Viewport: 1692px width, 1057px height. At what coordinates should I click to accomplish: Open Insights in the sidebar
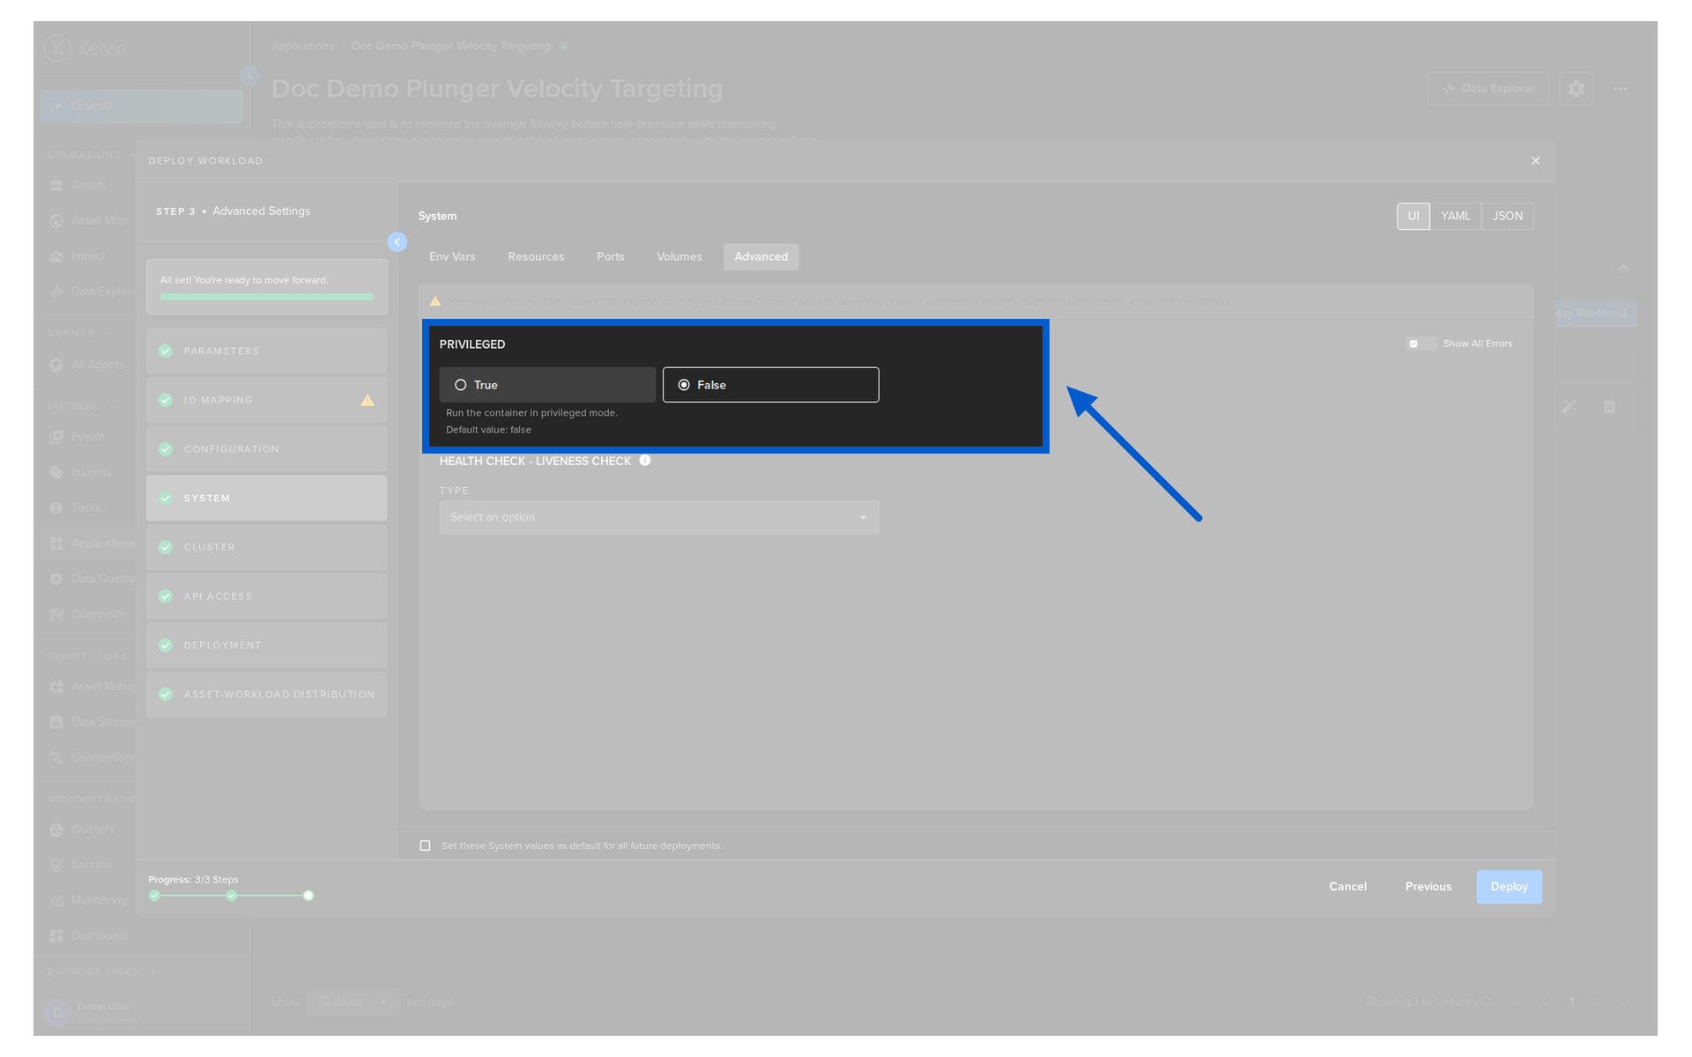coord(88,472)
